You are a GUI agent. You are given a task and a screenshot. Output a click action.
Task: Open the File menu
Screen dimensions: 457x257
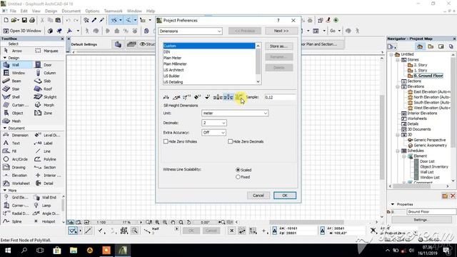13,11
